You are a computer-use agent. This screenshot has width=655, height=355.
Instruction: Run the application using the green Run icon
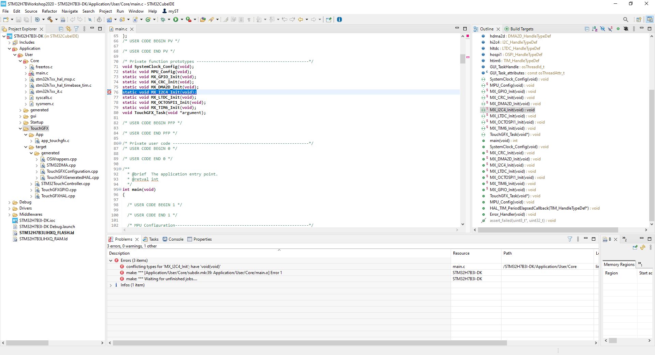[176, 19]
